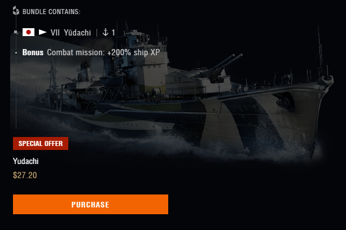The width and height of the screenshot is (346, 230).
Task: Click the small bullet beside Bonus
Action: click(16, 52)
